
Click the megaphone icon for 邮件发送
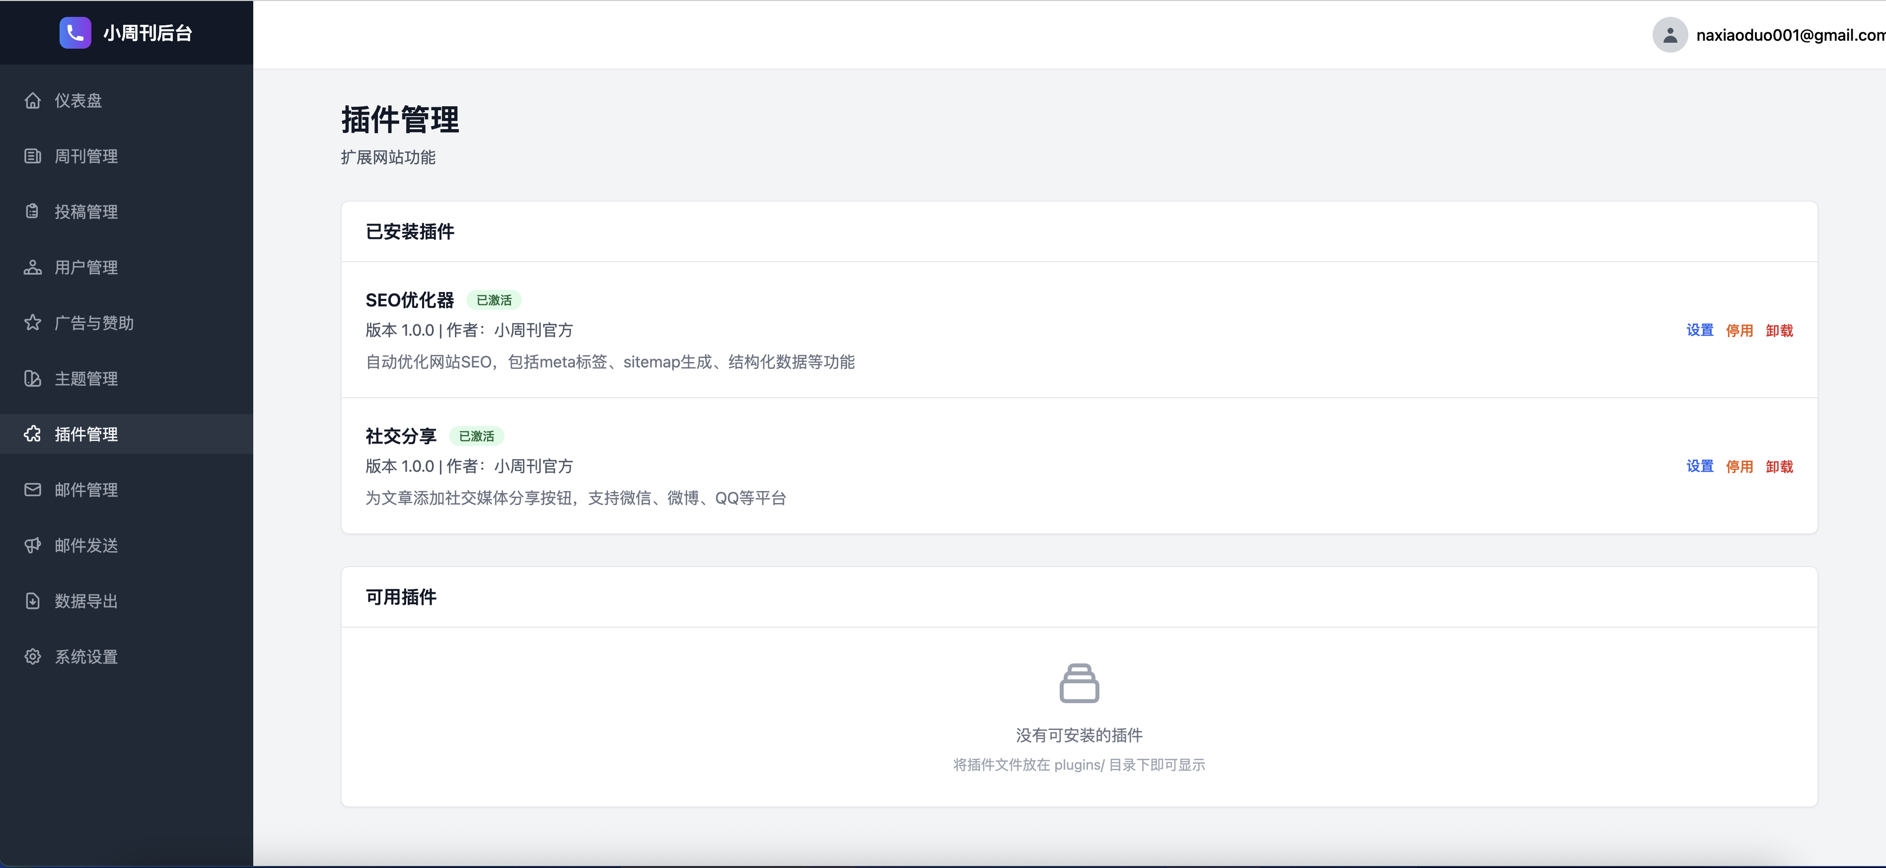(32, 545)
